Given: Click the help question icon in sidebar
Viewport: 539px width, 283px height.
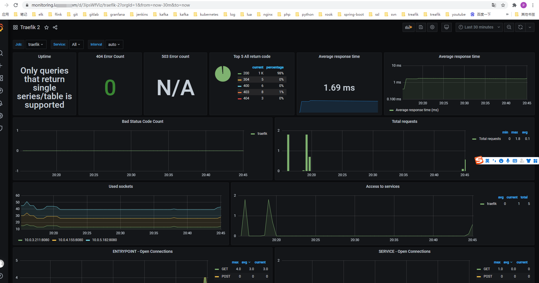Looking at the screenshot, I should click(x=1, y=276).
